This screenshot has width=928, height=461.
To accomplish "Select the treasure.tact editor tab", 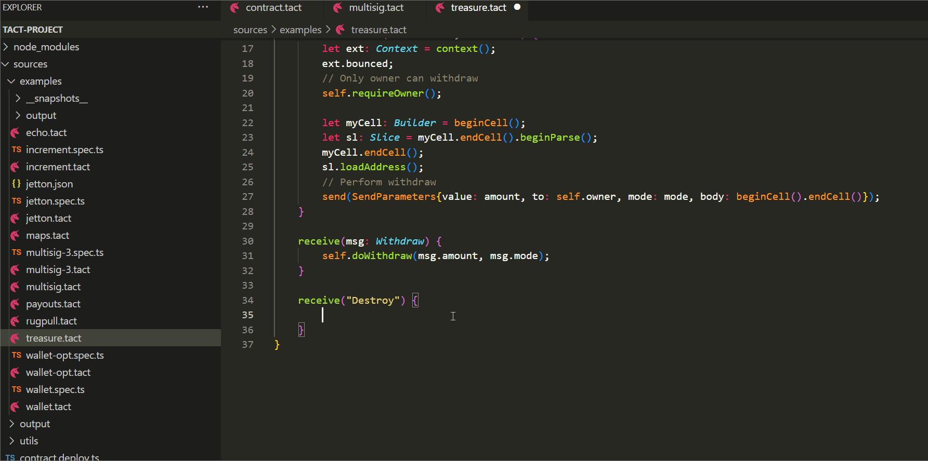I will tap(478, 7).
